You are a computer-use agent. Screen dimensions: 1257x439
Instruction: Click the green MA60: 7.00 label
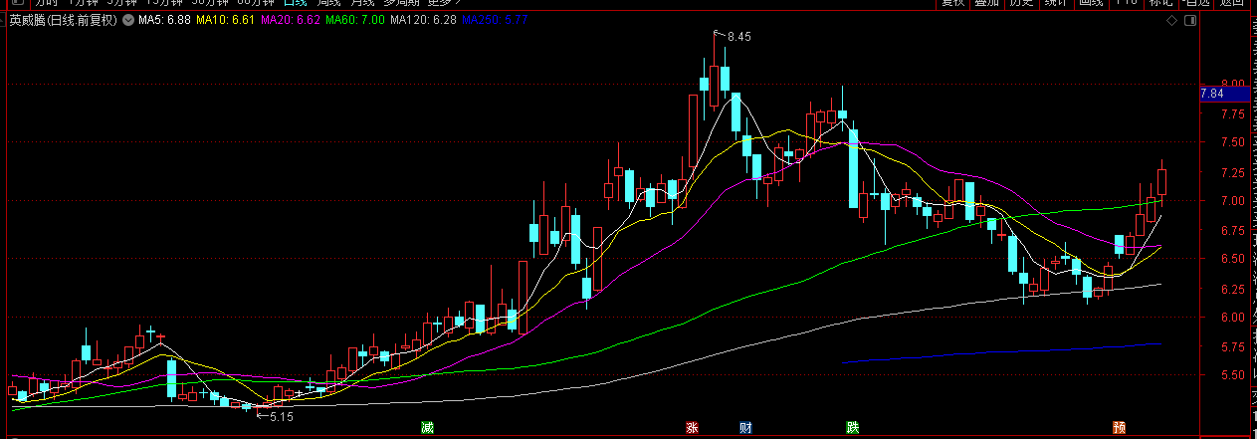click(x=355, y=19)
